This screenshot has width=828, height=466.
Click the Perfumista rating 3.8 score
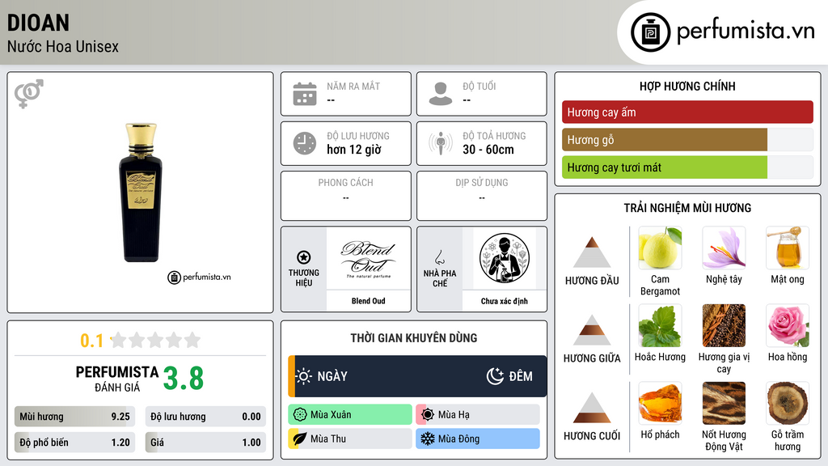(x=184, y=379)
